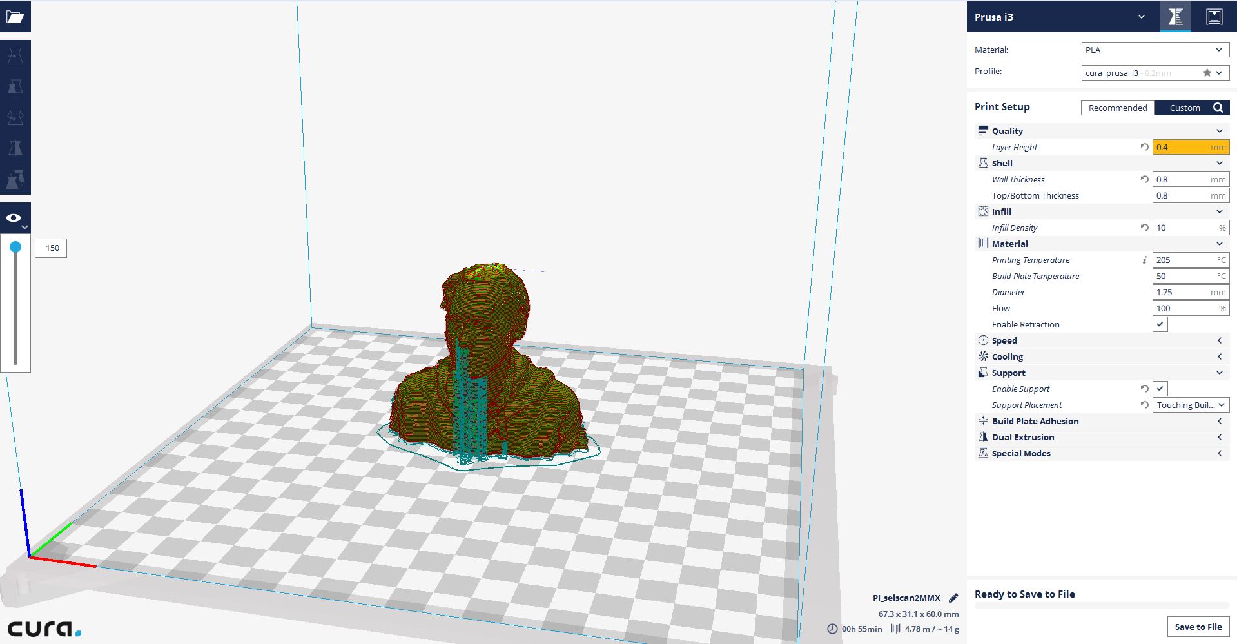
Task: Select the Mirror tool in left toolbar
Action: coord(15,148)
